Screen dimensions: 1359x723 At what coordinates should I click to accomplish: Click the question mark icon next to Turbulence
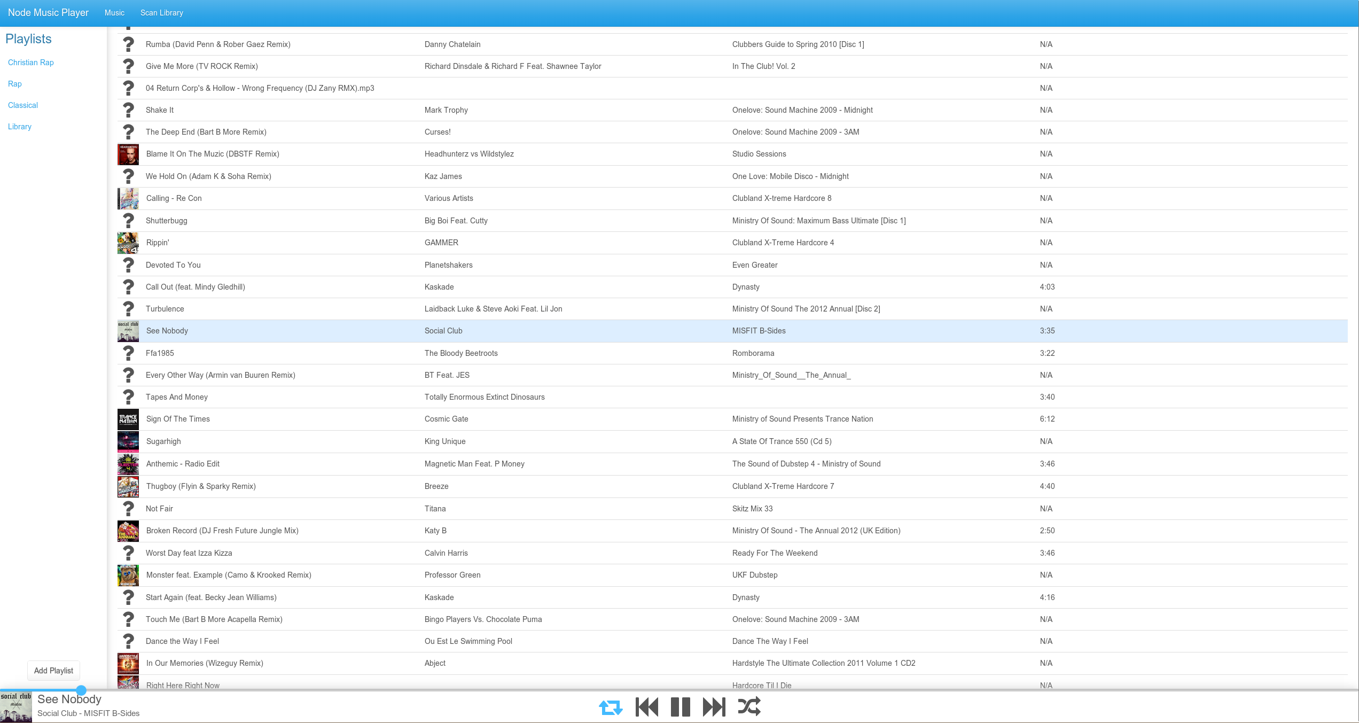[127, 308]
